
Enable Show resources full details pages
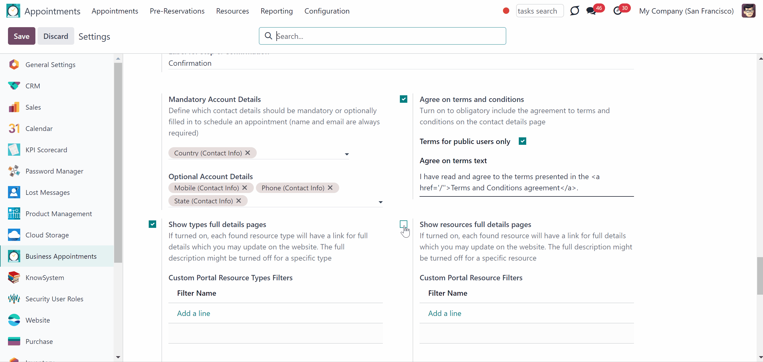pyautogui.click(x=403, y=224)
